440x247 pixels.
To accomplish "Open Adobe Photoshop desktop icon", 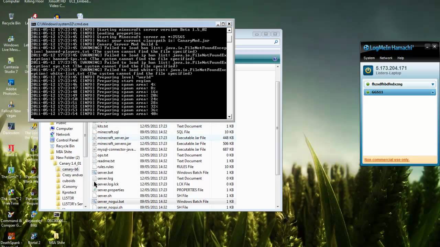I will click(x=11, y=87).
